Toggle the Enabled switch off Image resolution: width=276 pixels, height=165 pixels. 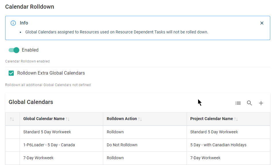(14, 50)
